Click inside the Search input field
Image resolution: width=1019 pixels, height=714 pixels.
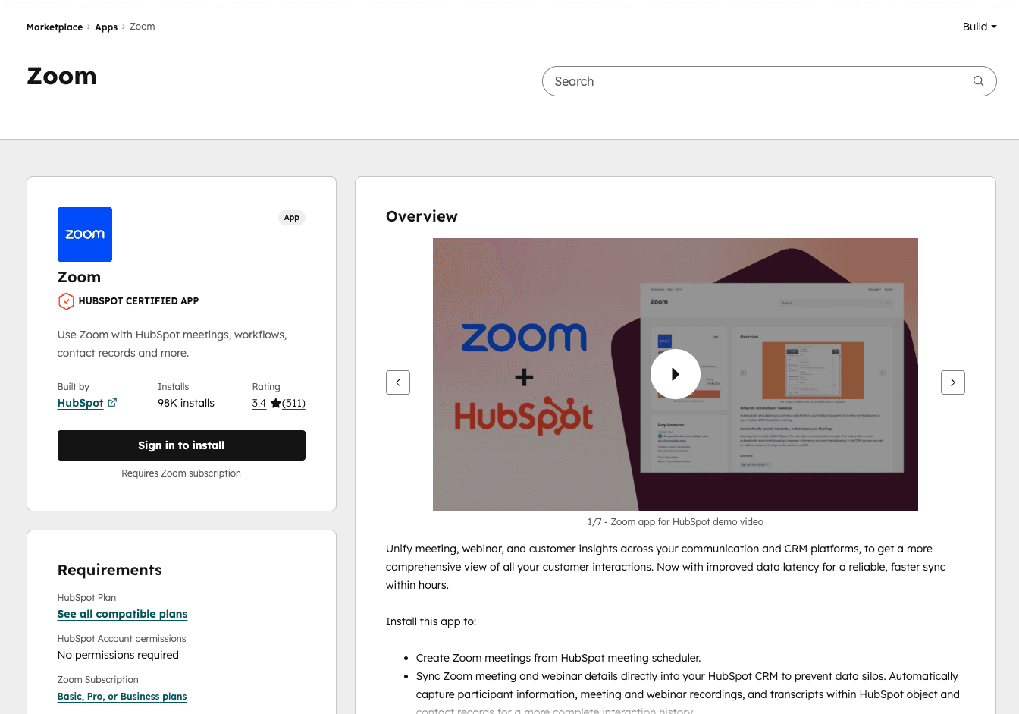point(758,81)
